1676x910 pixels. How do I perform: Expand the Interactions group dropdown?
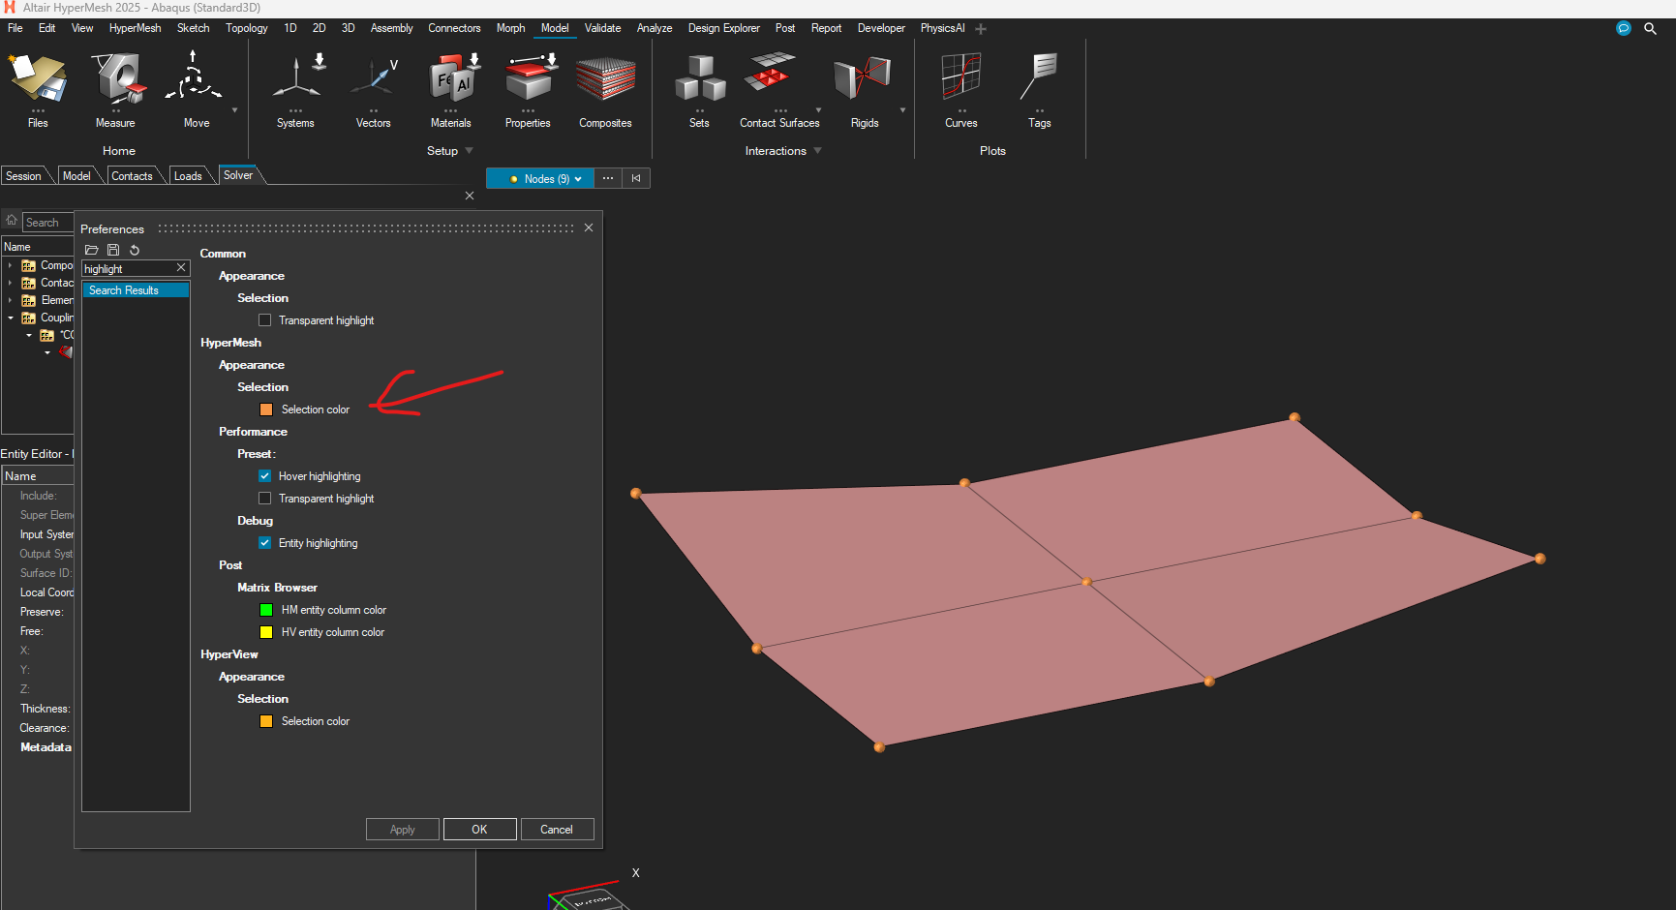(817, 150)
